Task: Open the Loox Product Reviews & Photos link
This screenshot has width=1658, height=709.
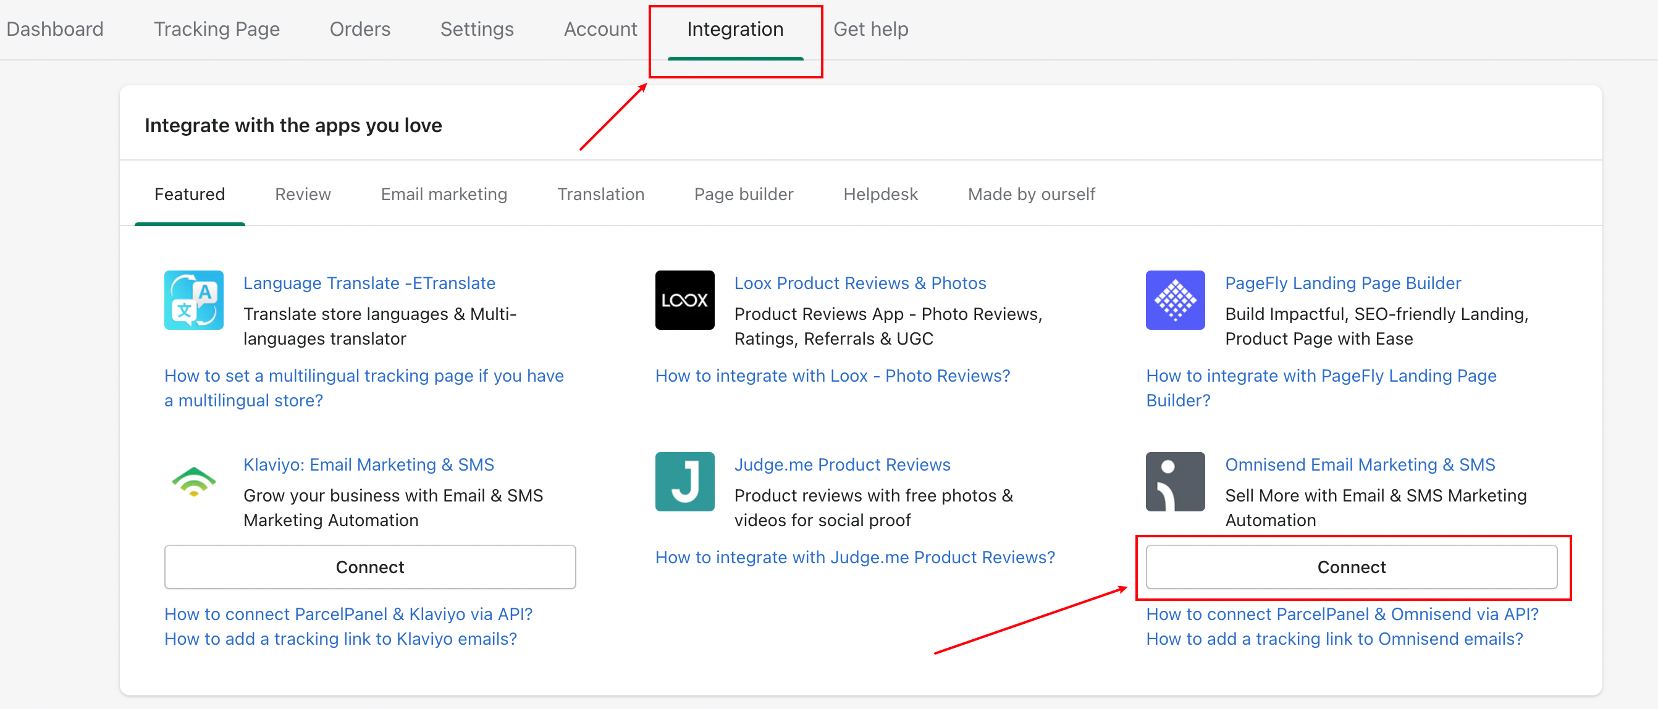Action: pyautogui.click(x=860, y=283)
